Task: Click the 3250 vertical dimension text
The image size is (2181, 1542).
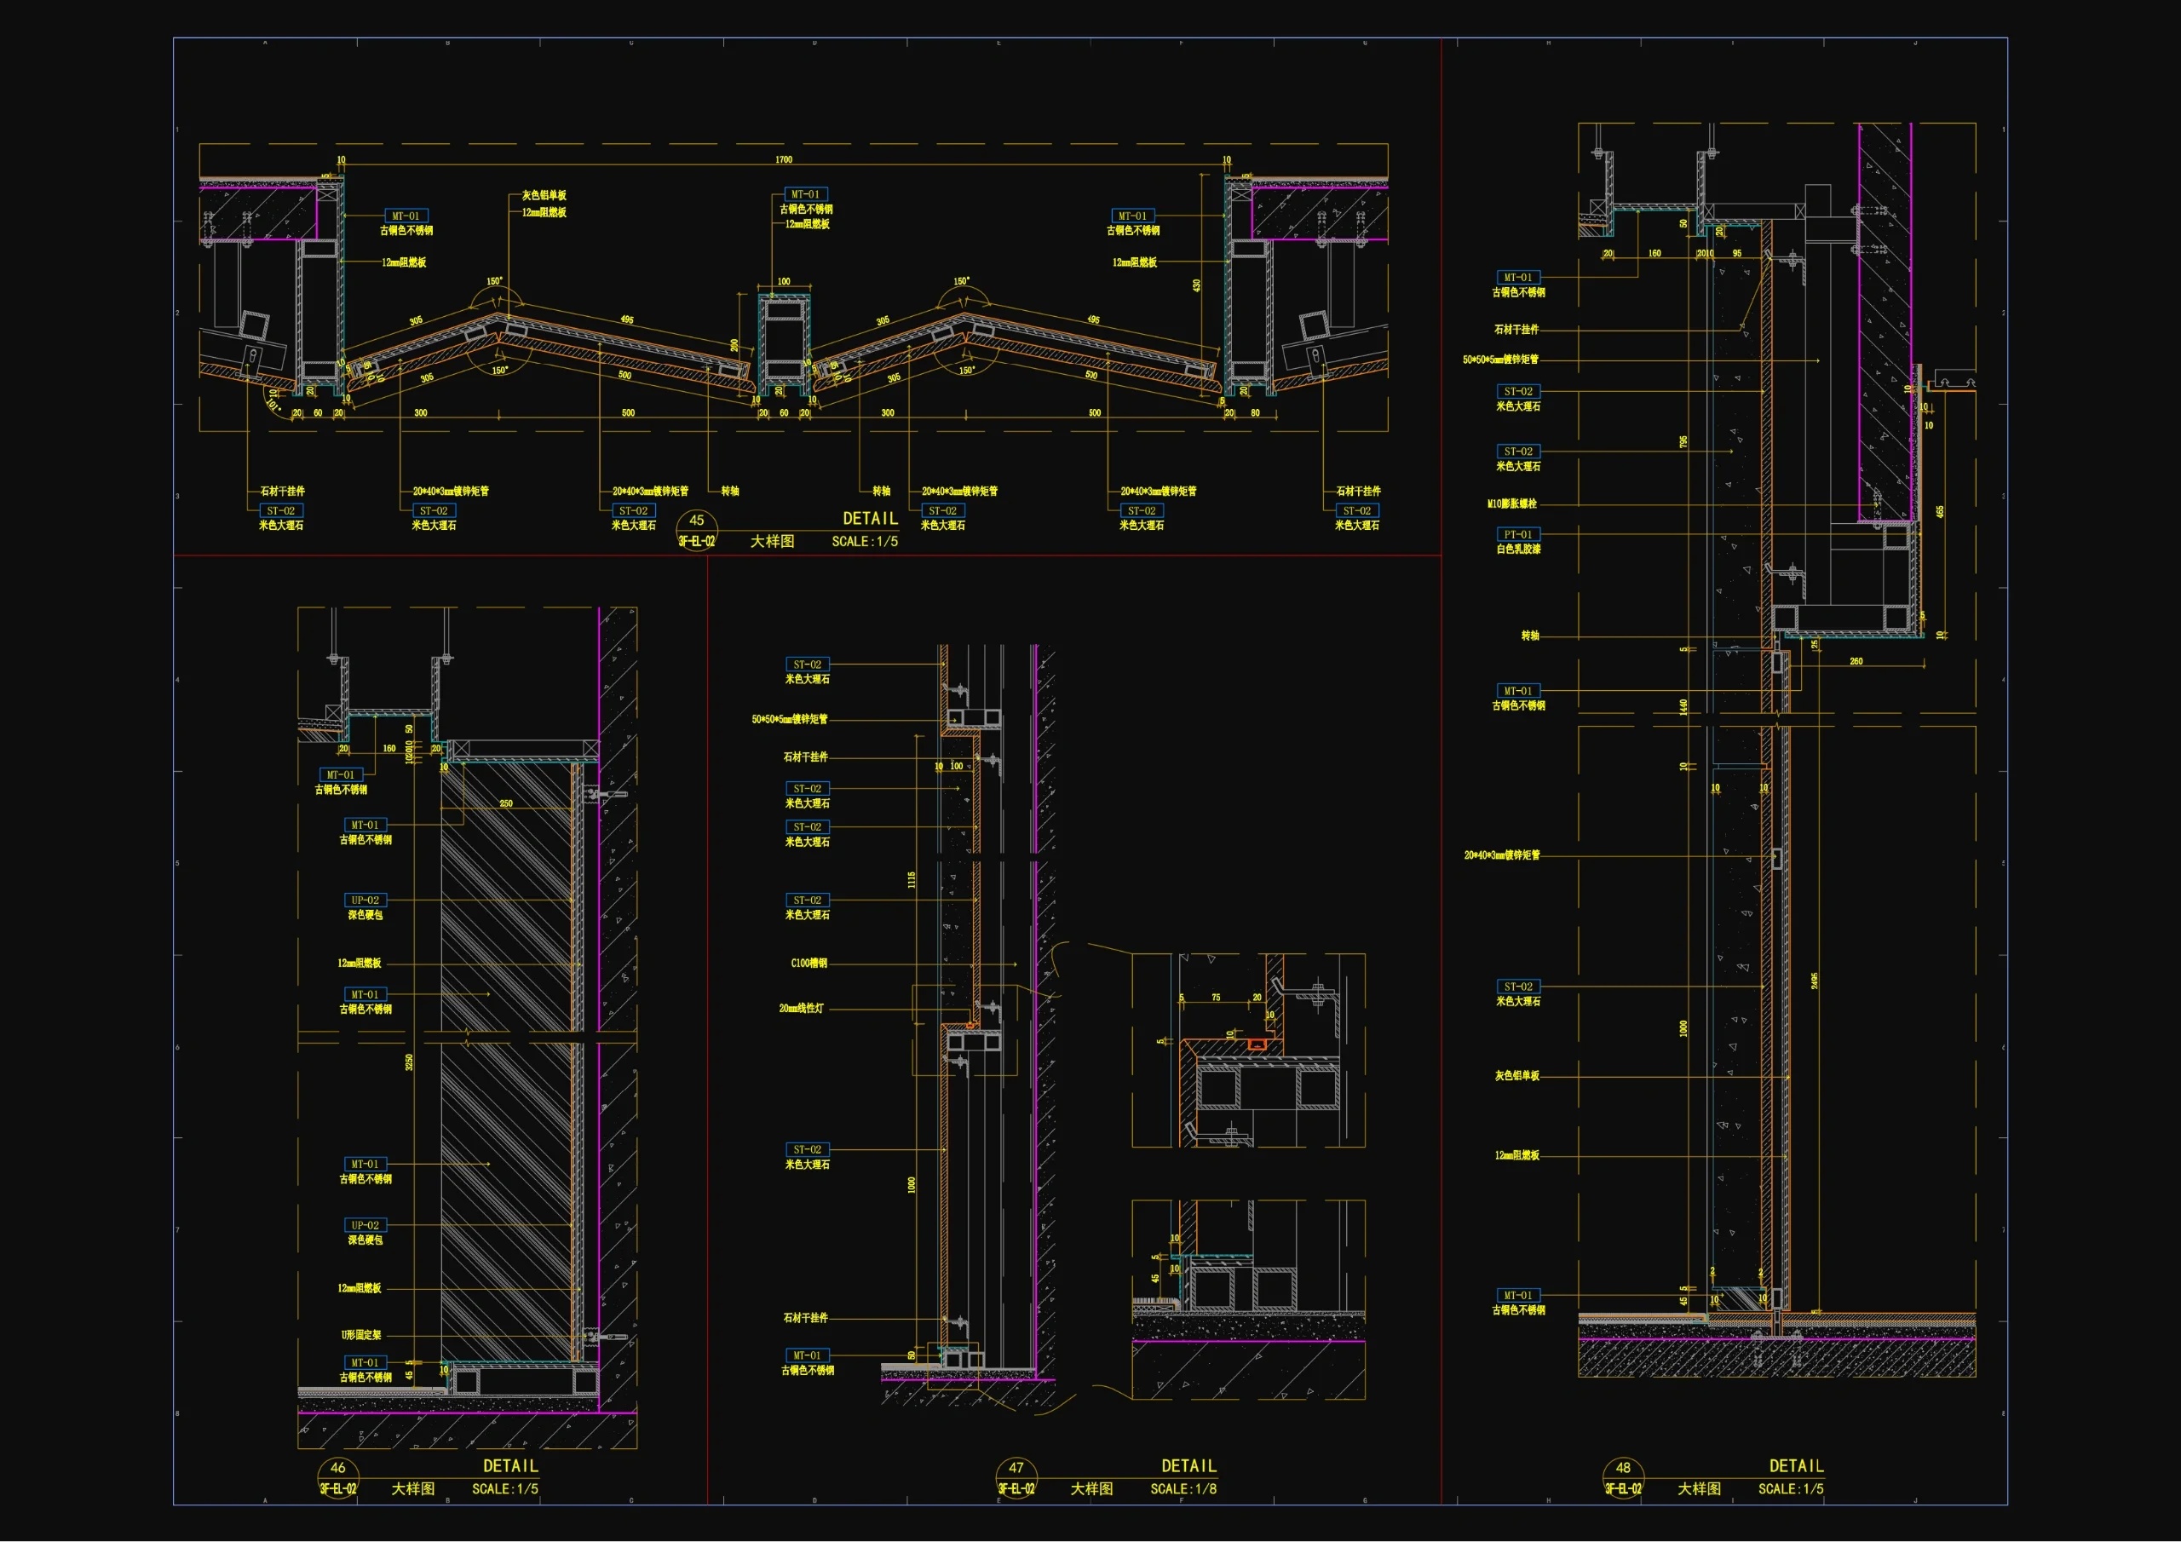Action: [x=410, y=1062]
